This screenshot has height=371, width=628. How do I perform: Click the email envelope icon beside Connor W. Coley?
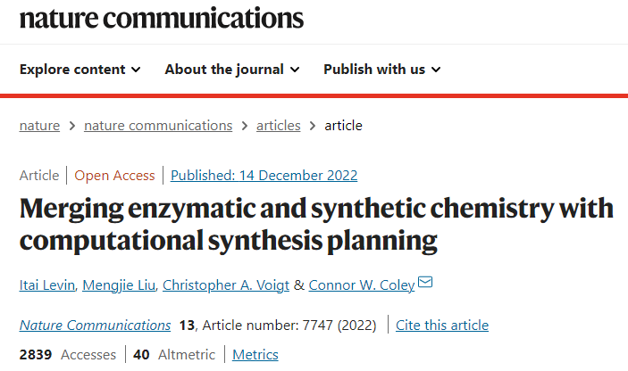[425, 284]
